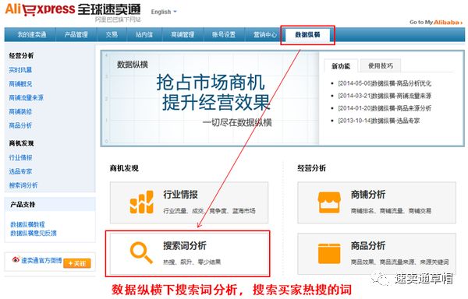Click the 搜索词分析 magnifier icon

tap(141, 253)
